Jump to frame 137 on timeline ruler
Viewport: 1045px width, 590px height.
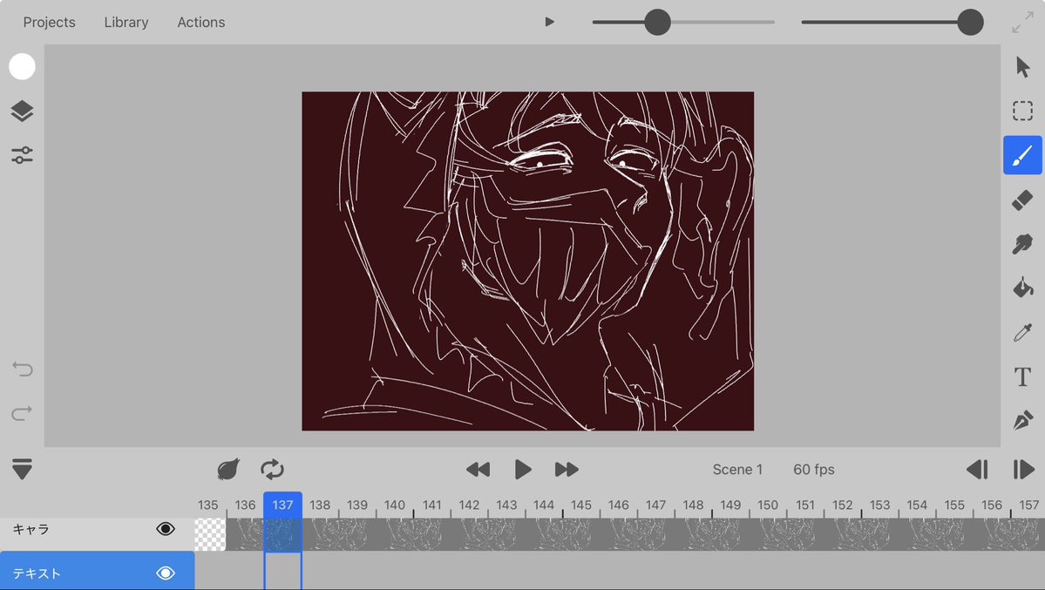coord(282,505)
